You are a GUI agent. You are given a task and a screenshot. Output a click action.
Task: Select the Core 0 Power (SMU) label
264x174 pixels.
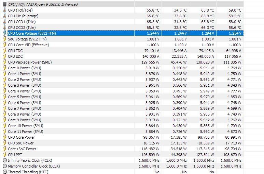point(24,68)
